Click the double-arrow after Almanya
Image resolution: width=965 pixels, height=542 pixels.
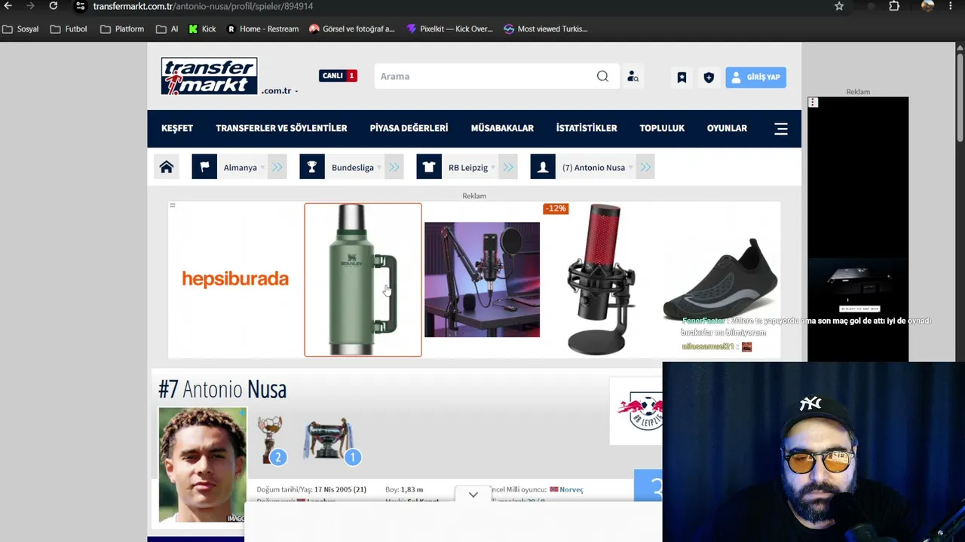pyautogui.click(x=277, y=167)
